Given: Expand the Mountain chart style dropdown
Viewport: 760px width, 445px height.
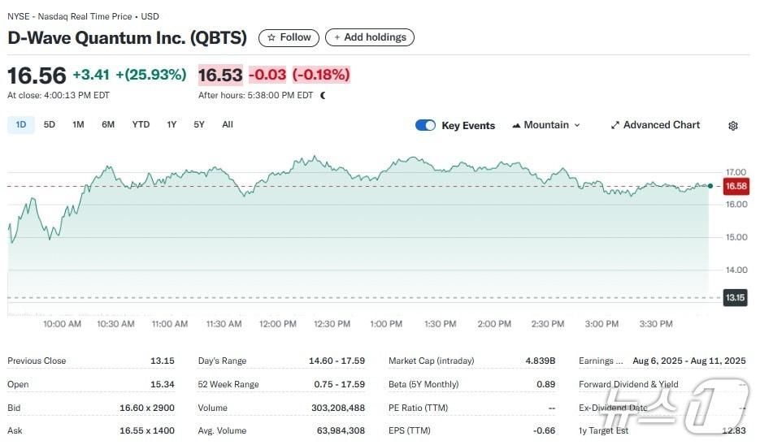Looking at the screenshot, I should (x=577, y=126).
